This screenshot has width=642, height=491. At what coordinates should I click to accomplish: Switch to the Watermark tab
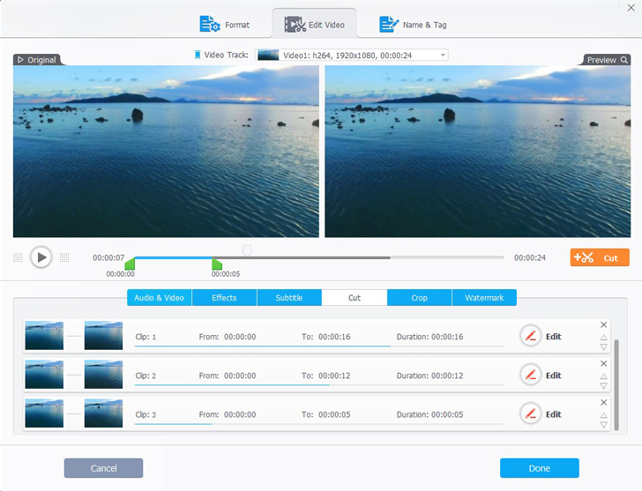pyautogui.click(x=484, y=298)
